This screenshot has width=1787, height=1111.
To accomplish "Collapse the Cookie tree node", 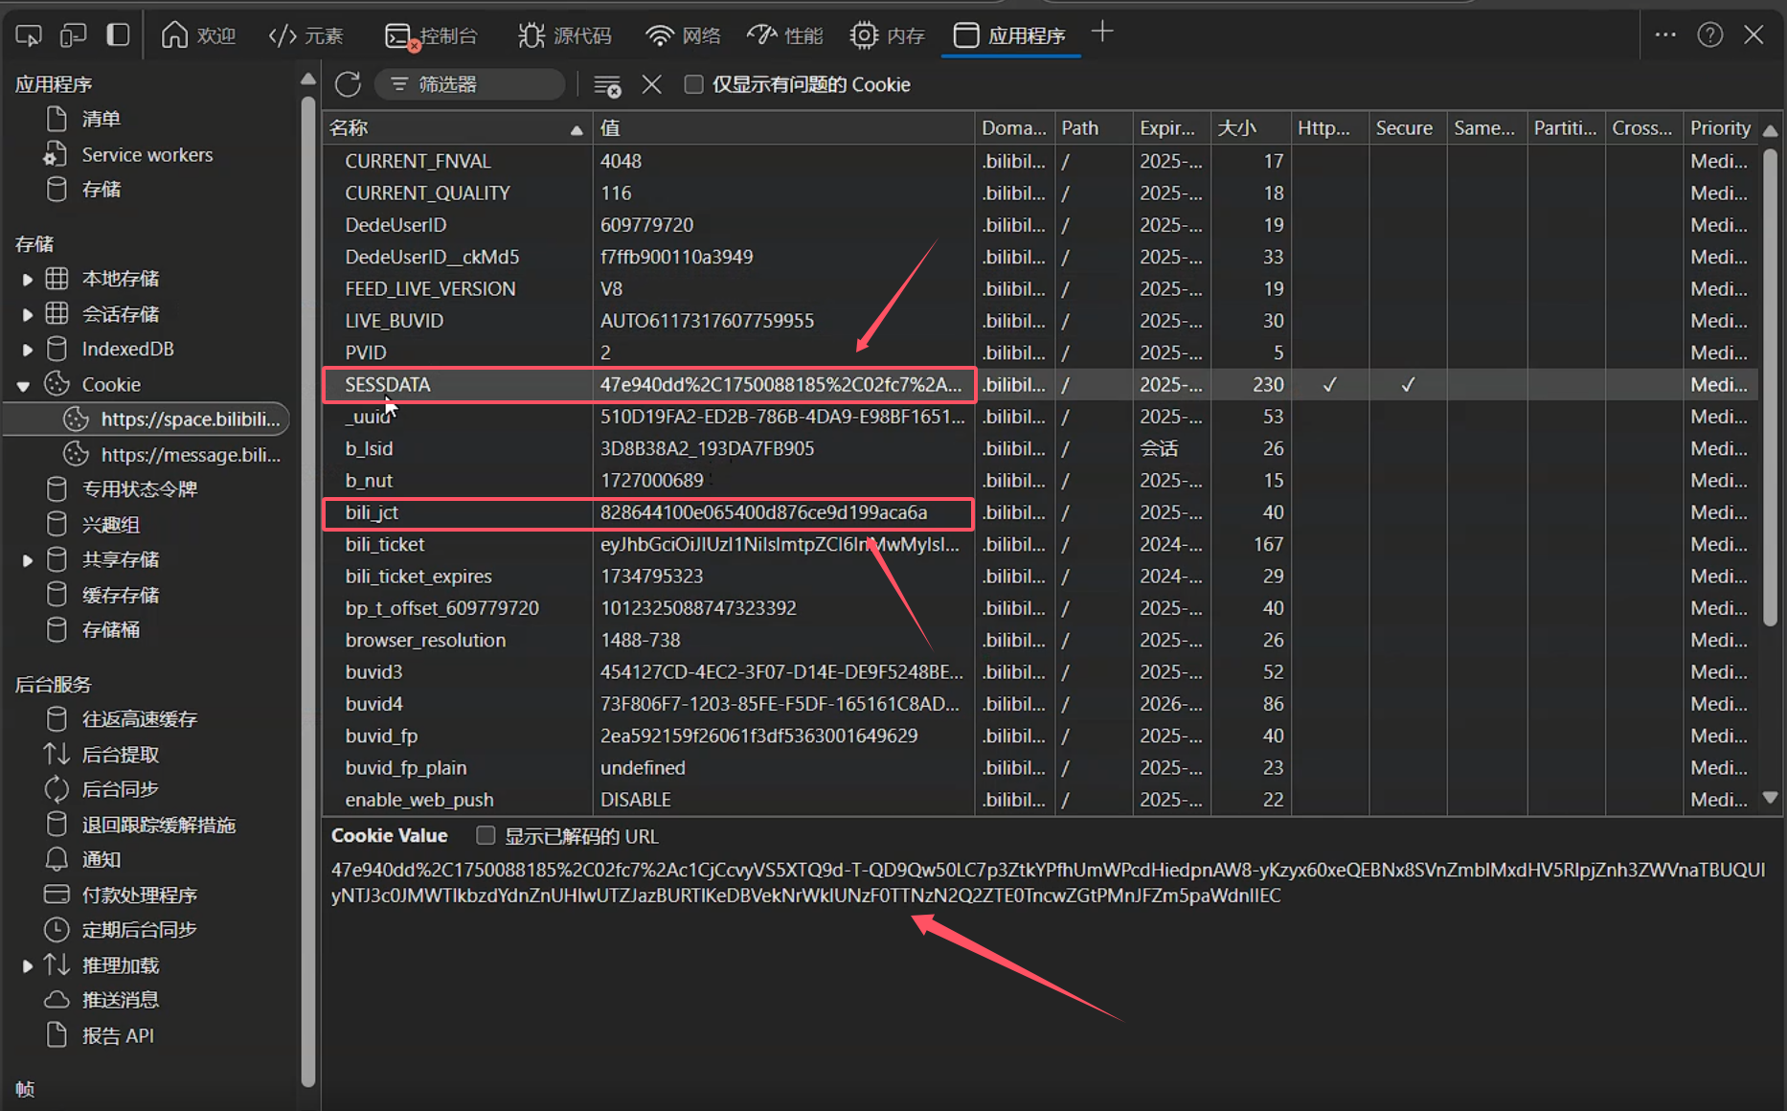I will point(23,385).
